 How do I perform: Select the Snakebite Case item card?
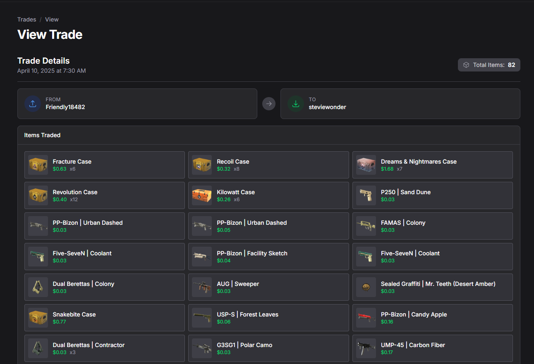point(105,318)
